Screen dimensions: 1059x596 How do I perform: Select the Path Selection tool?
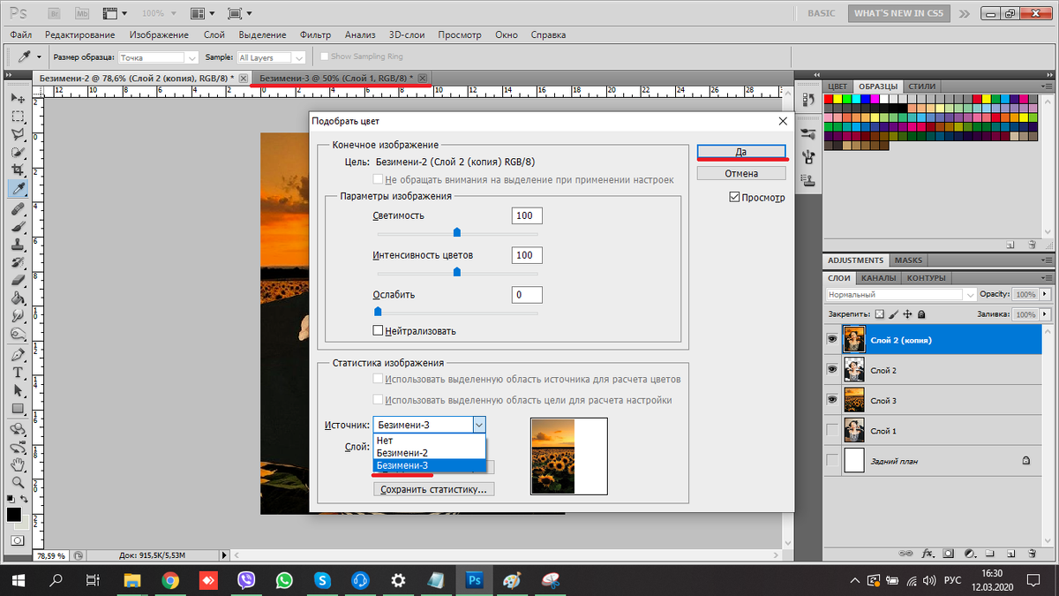coord(17,389)
